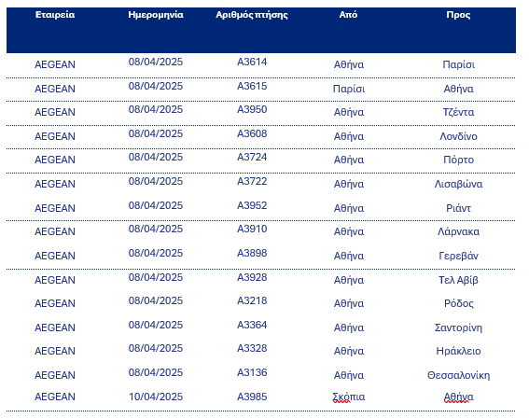Click the Από column header
This screenshot has width=529, height=418.
coord(348,15)
